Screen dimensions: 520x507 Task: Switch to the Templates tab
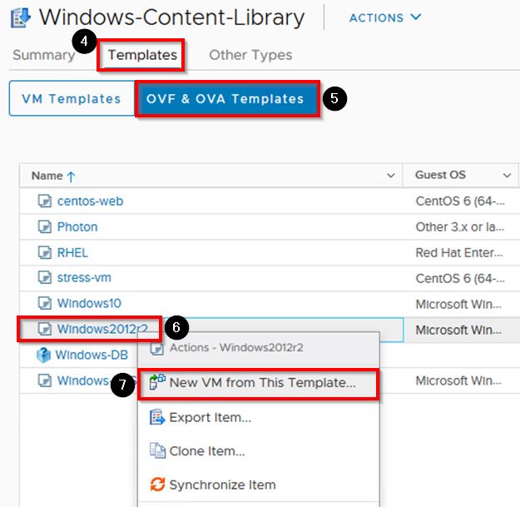142,55
